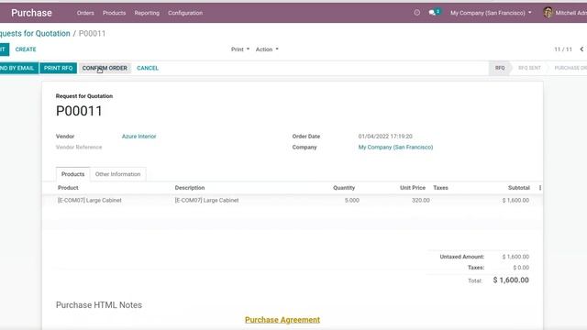Click the record pager 11 / 11
This screenshot has height=330, width=587.
coord(563,49)
